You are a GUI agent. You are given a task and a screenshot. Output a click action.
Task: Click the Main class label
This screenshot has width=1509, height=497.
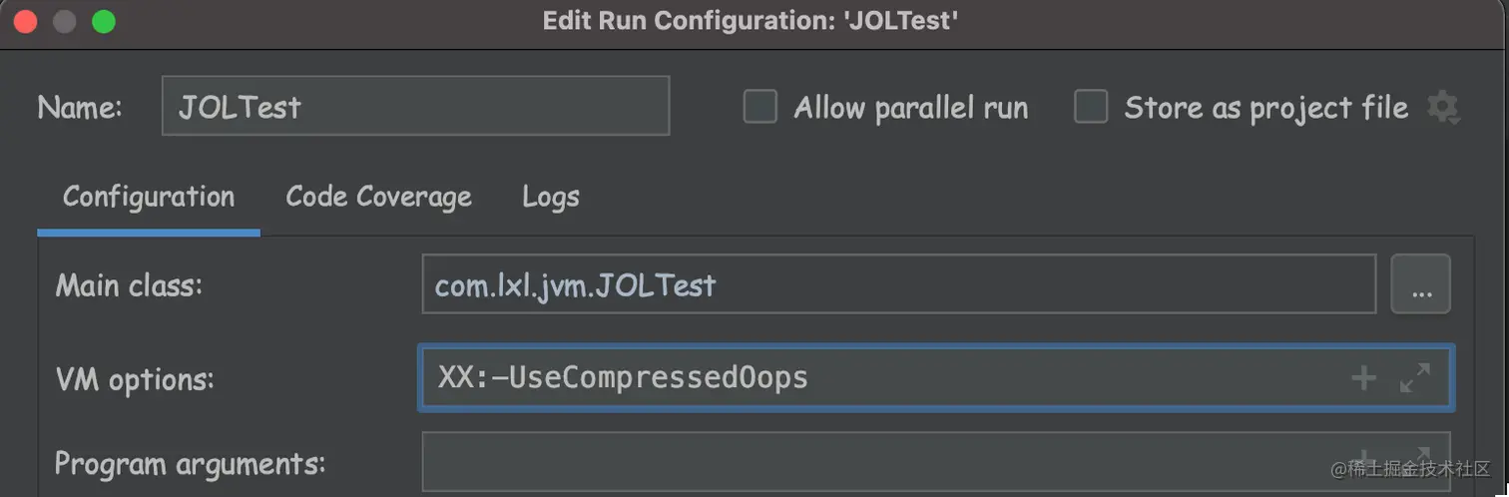(129, 286)
